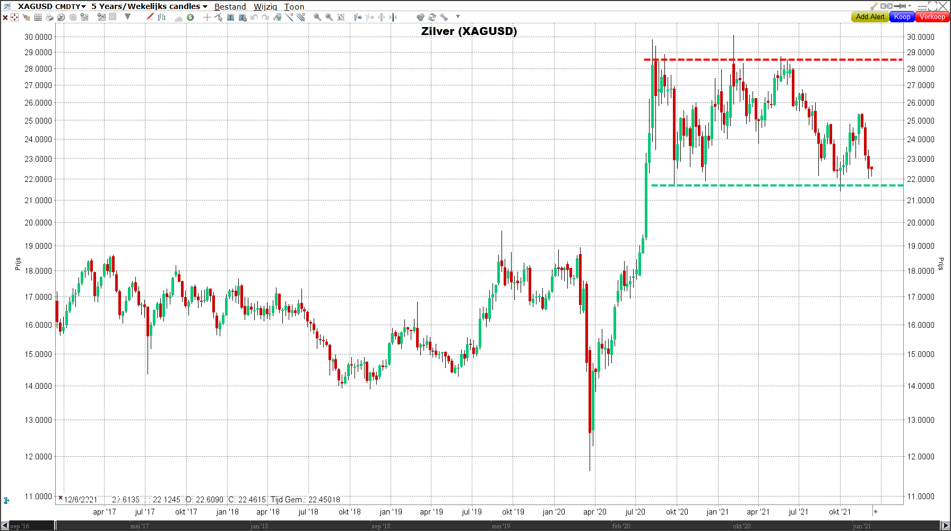Select the red pencil drawing tool
The height and width of the screenshot is (531, 951).
(x=150, y=17)
